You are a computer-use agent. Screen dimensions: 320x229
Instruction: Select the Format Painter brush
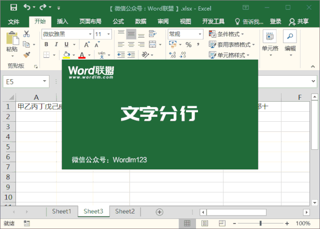pos(26,55)
